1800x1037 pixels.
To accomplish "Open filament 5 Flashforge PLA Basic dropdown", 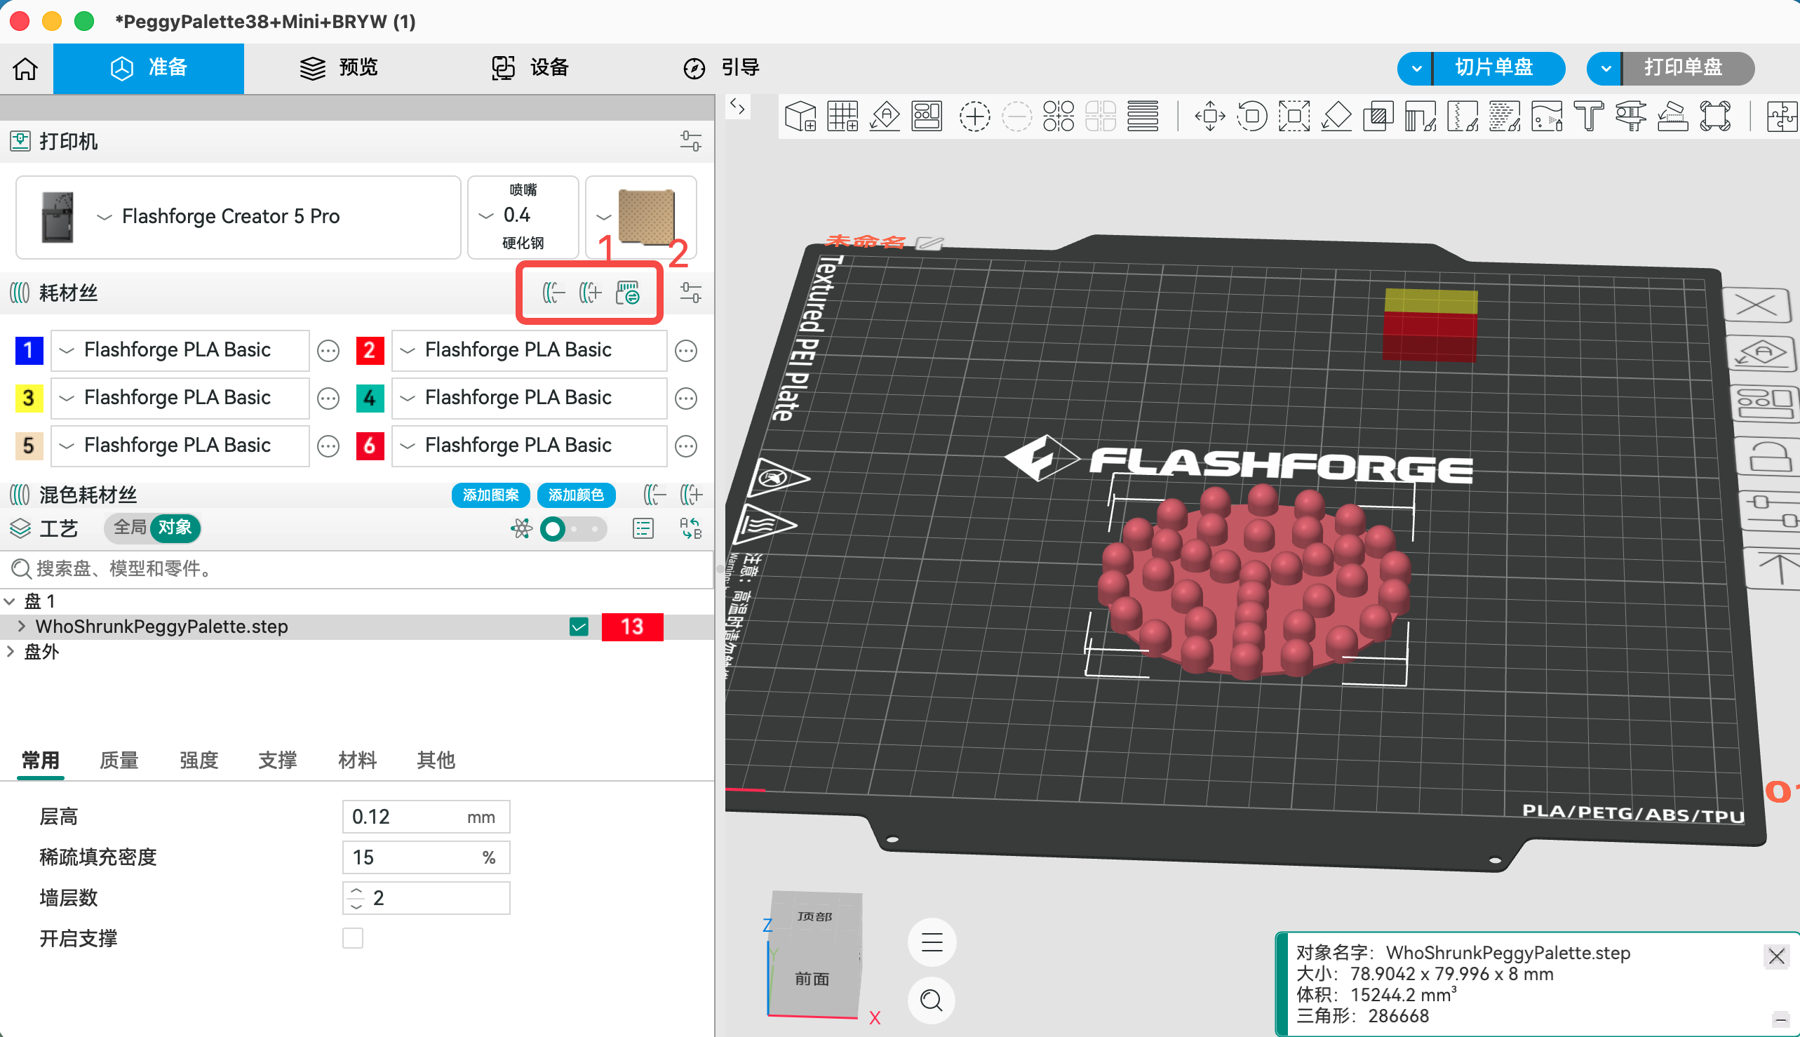I will click(180, 445).
